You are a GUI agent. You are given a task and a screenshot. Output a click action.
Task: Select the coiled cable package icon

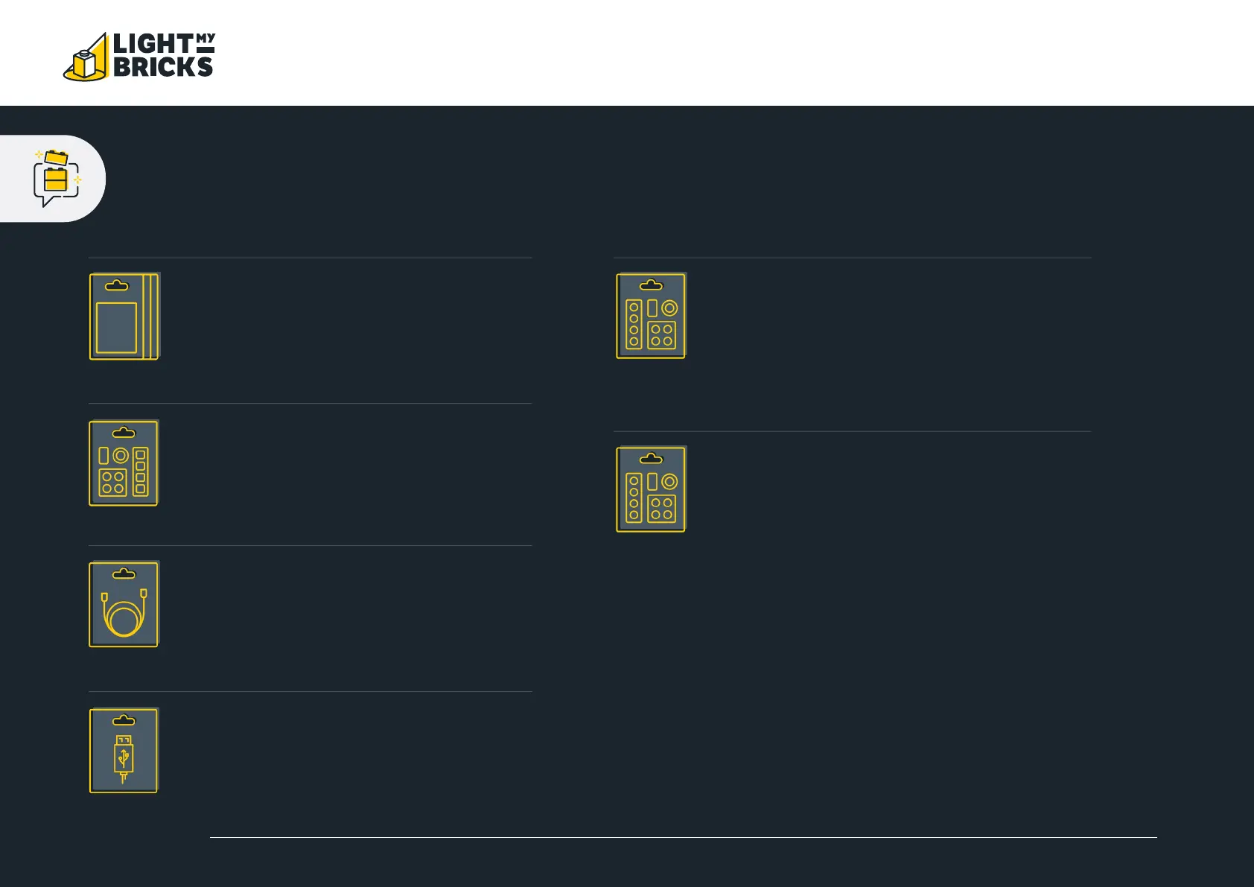[x=124, y=604]
